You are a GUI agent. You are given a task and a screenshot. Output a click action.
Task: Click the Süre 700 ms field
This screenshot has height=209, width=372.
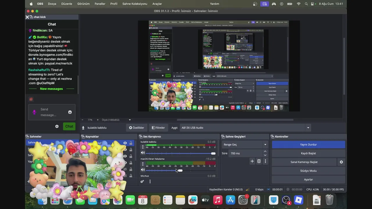pos(245,153)
